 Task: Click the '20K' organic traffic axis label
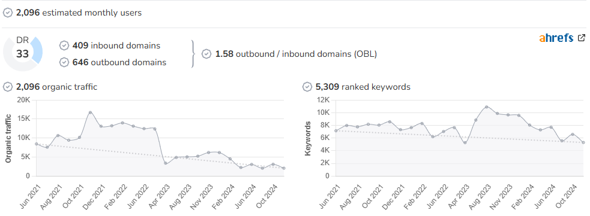point(23,100)
